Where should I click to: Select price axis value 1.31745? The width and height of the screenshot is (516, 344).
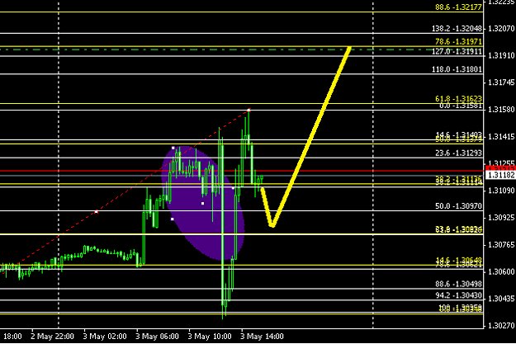pos(501,82)
